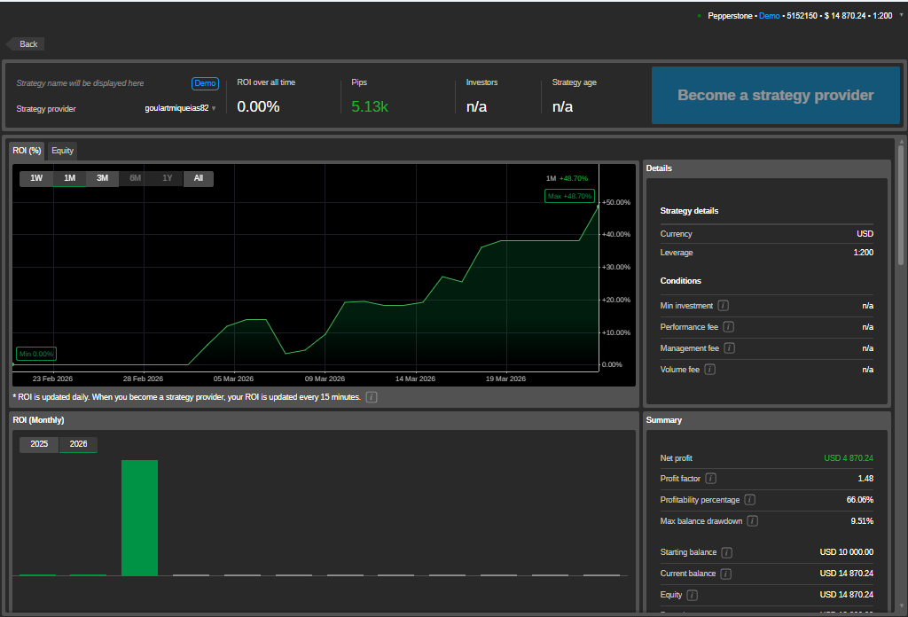Click info icon beside Max balance drawdown
The image size is (908, 617).
pos(753,521)
